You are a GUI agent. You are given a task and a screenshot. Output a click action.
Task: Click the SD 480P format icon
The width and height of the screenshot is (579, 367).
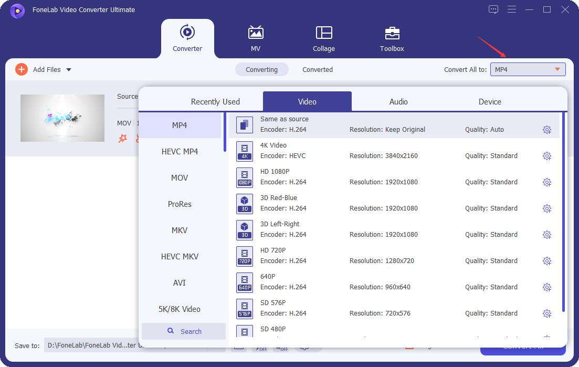pos(245,331)
